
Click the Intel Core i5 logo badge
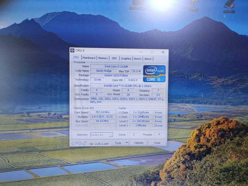(154, 74)
